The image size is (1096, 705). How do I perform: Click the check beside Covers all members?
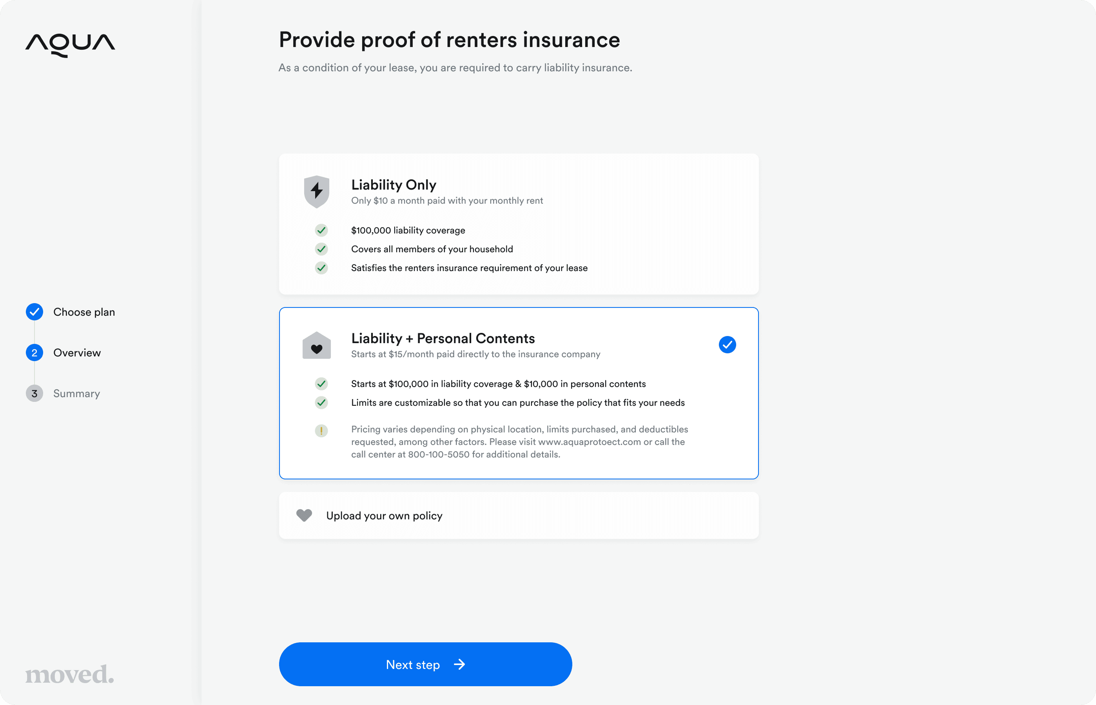click(321, 249)
